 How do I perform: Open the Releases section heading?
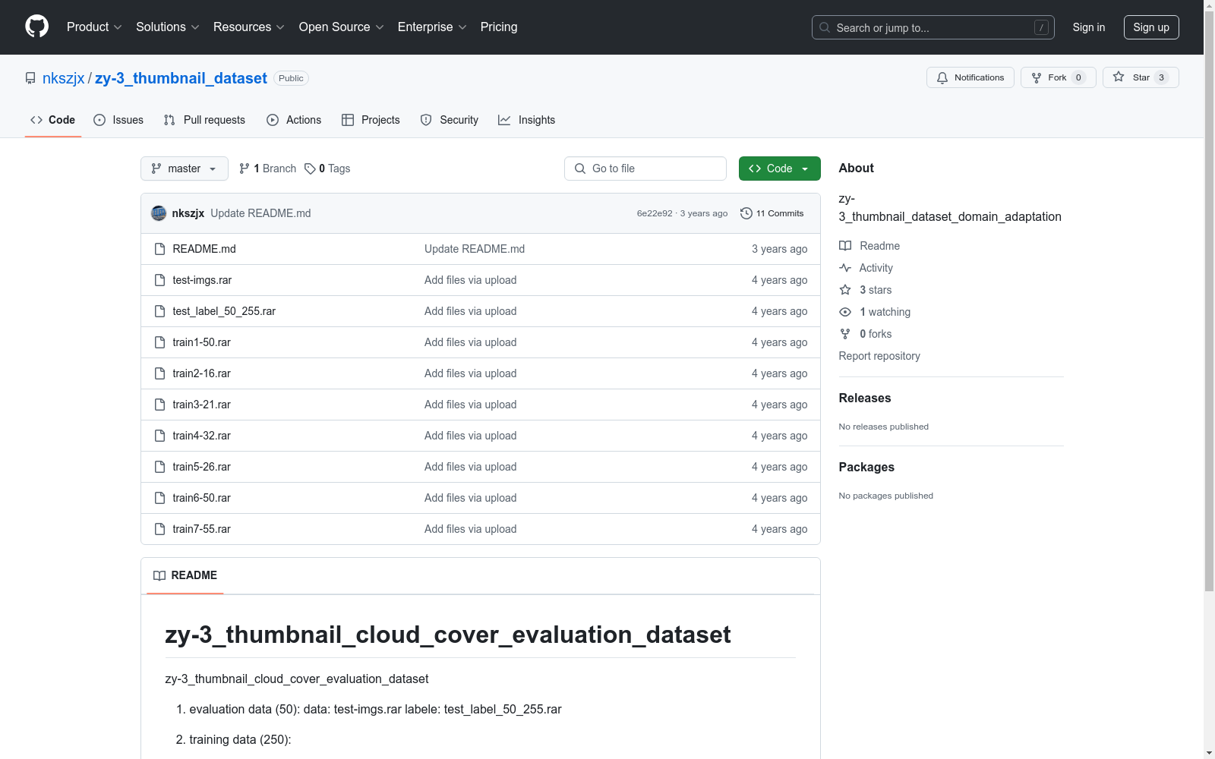pos(865,398)
